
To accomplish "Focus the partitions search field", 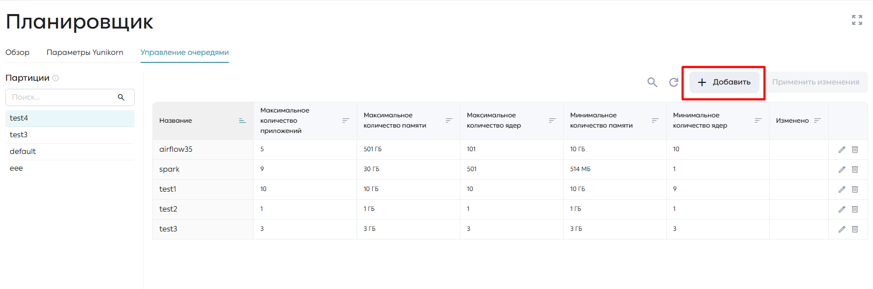I will coord(70,97).
